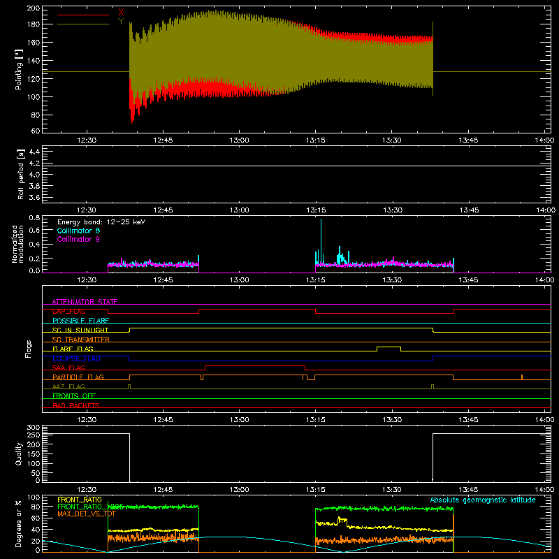Click the orange MAX_DET_VS_TOT legend entry
559x559 pixels.
(87, 514)
